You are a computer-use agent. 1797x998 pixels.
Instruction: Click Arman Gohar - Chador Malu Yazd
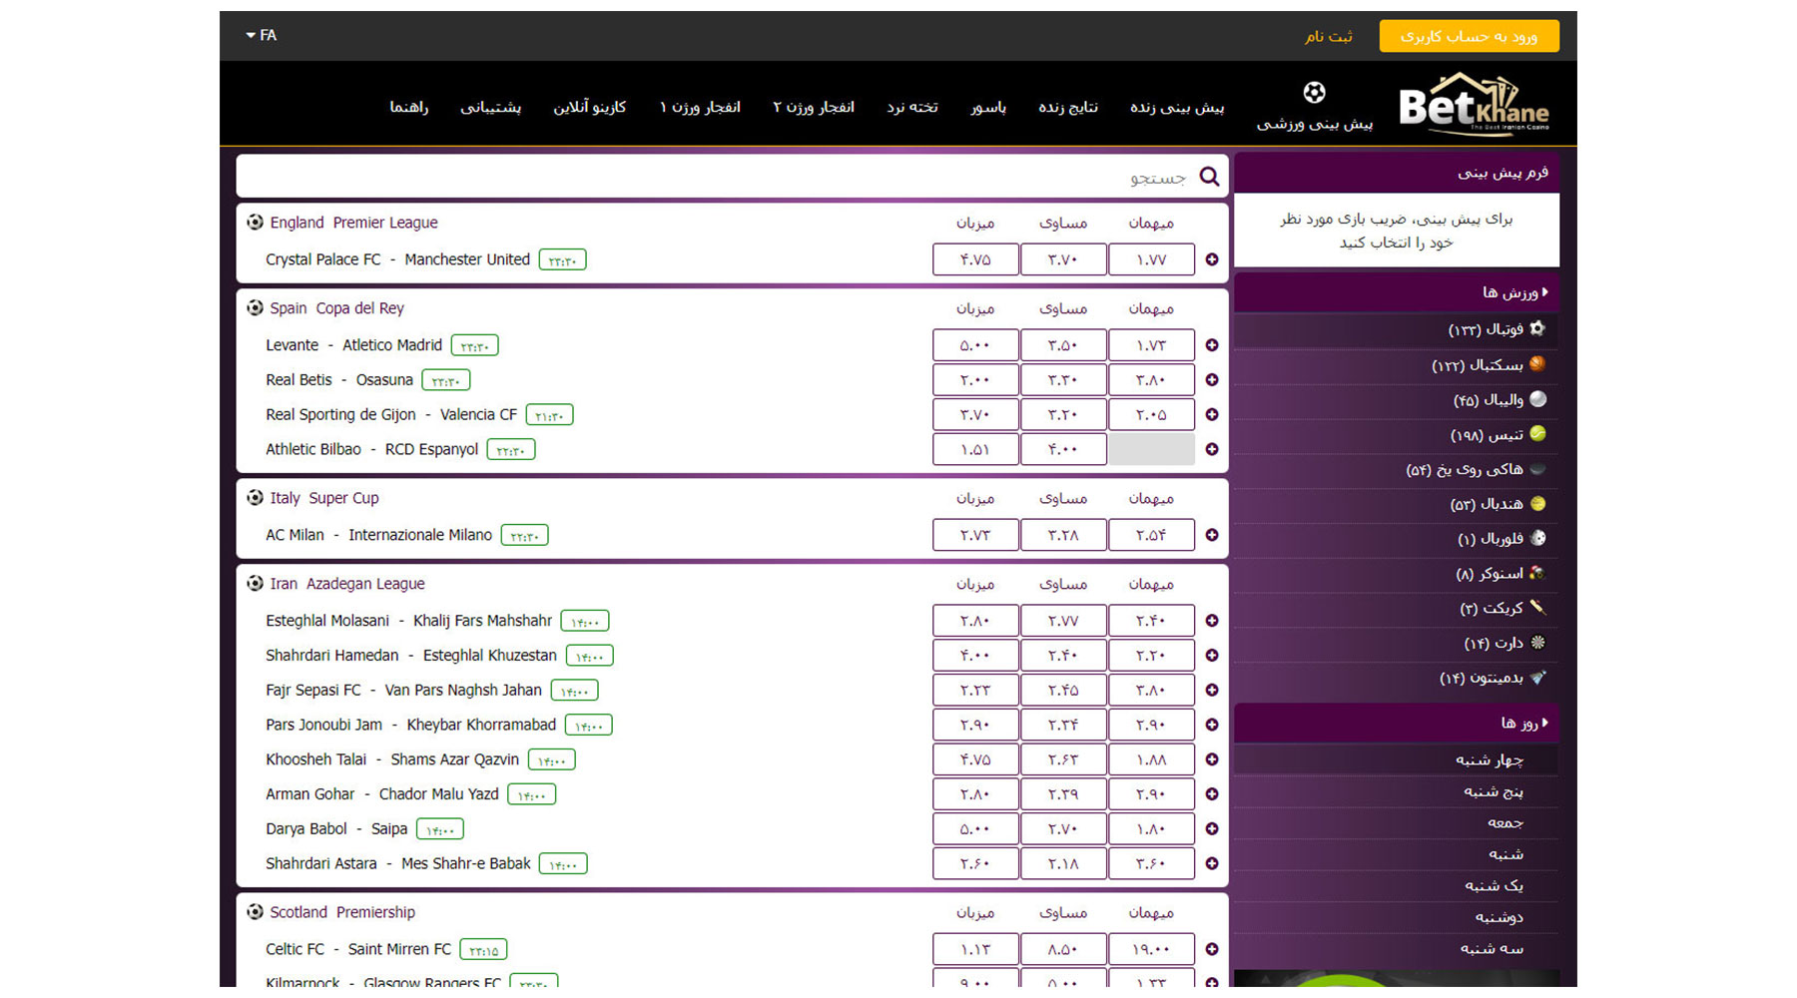[382, 794]
